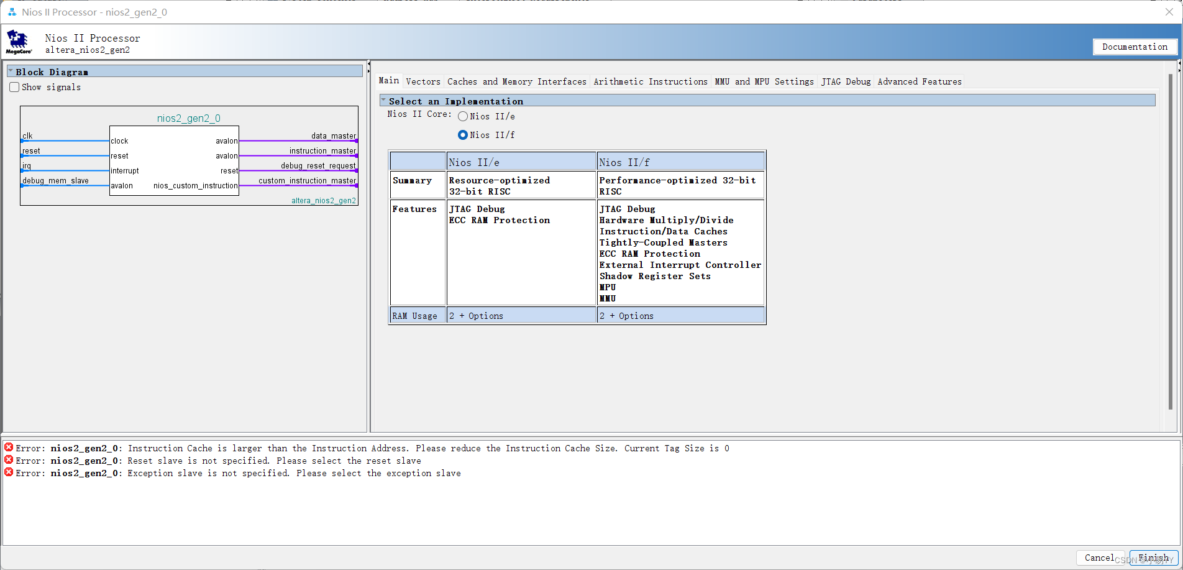Open the Vectors tab

pyautogui.click(x=423, y=81)
